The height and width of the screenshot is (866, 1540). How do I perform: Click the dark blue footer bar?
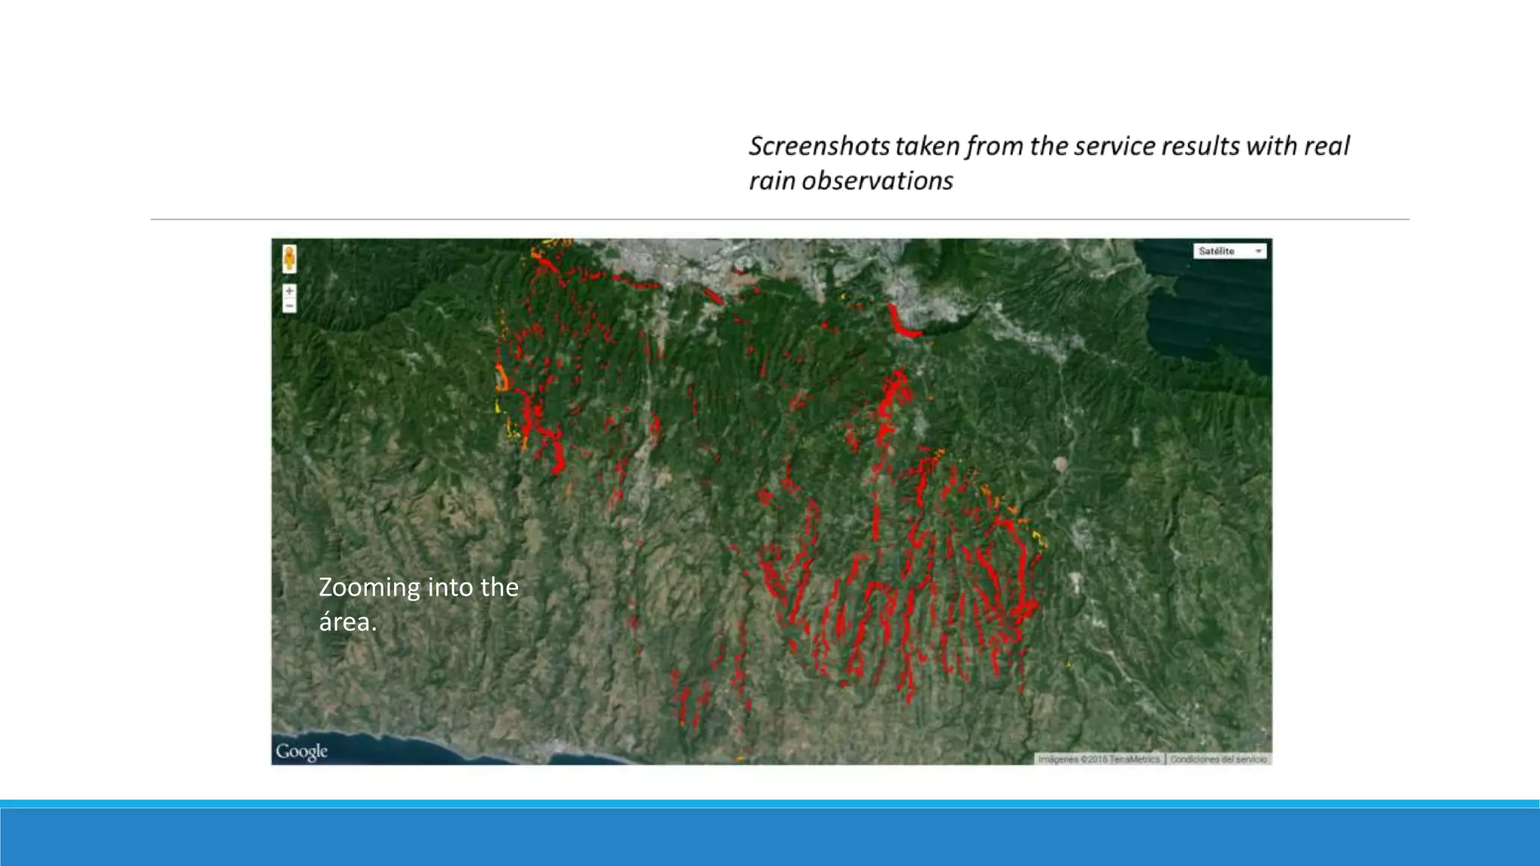click(x=770, y=836)
